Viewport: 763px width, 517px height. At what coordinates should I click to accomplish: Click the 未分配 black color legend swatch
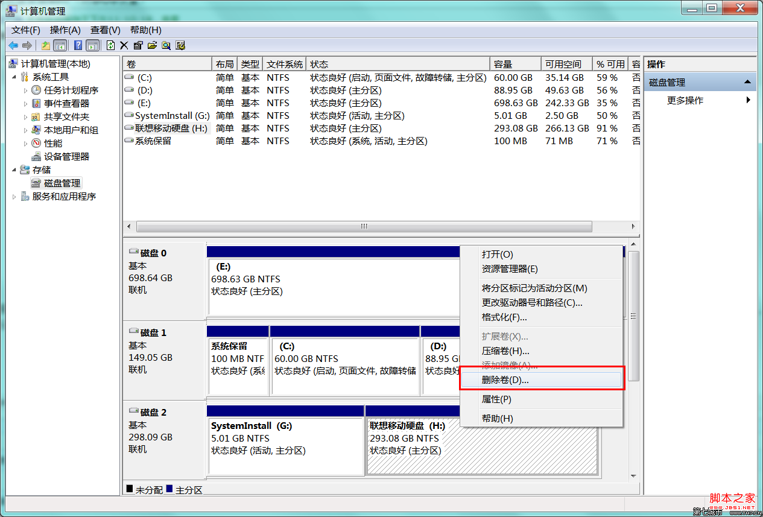129,489
